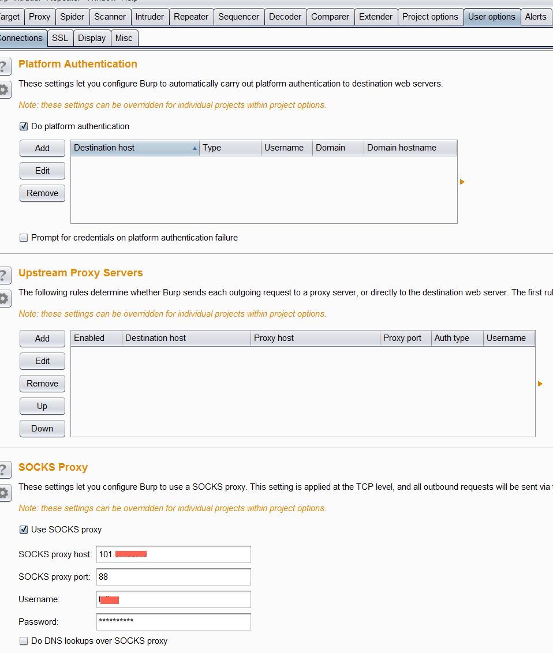The width and height of the screenshot is (553, 653).
Task: Open the Spider tab
Action: click(72, 17)
